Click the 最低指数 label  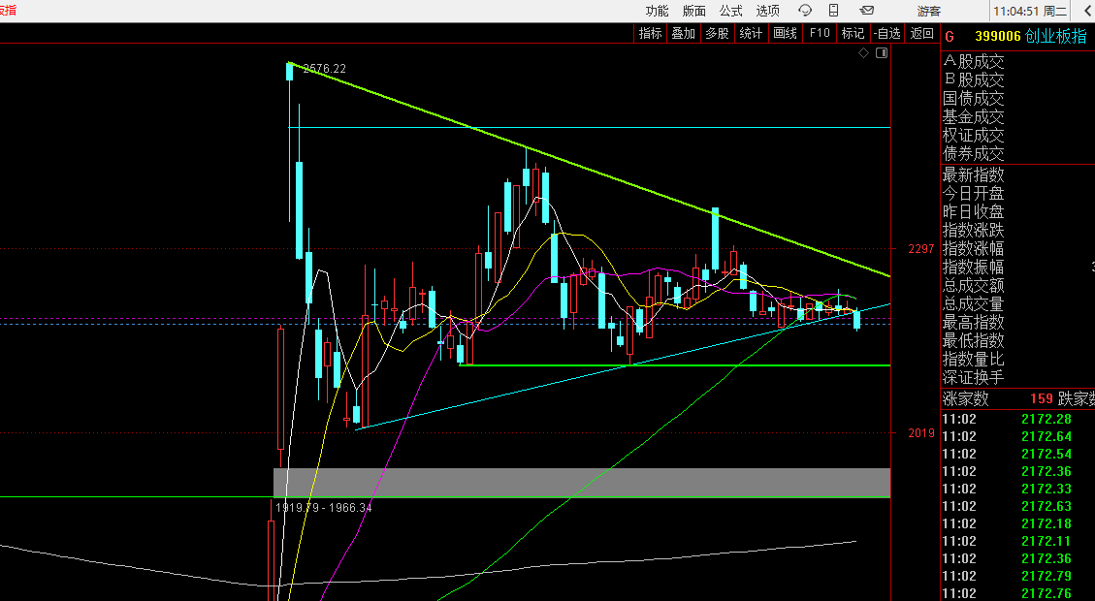tap(974, 340)
